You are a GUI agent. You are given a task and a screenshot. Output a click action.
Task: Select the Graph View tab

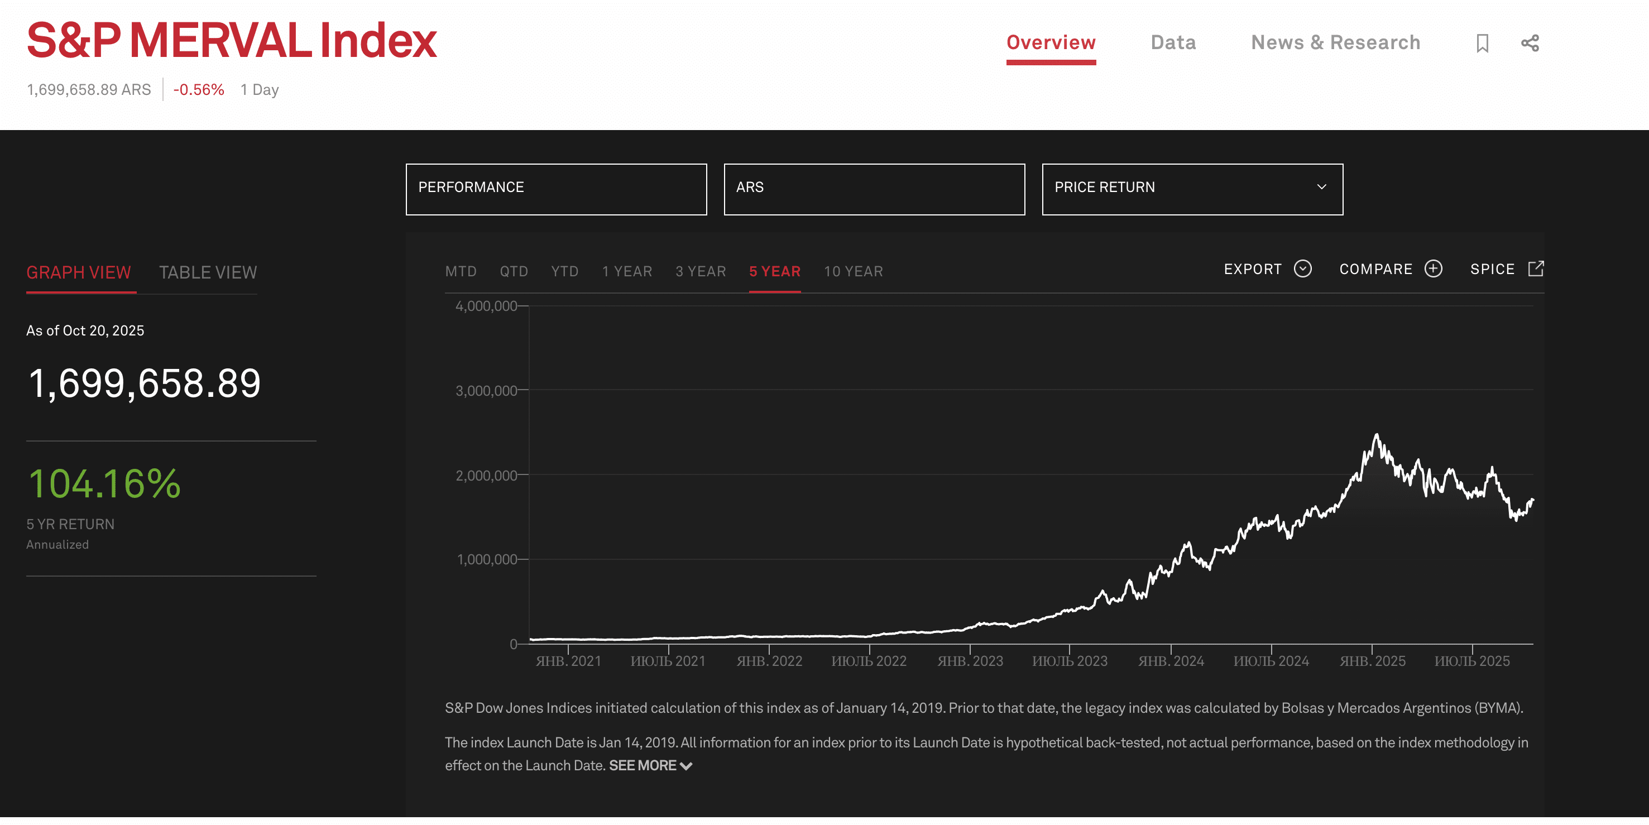(80, 271)
